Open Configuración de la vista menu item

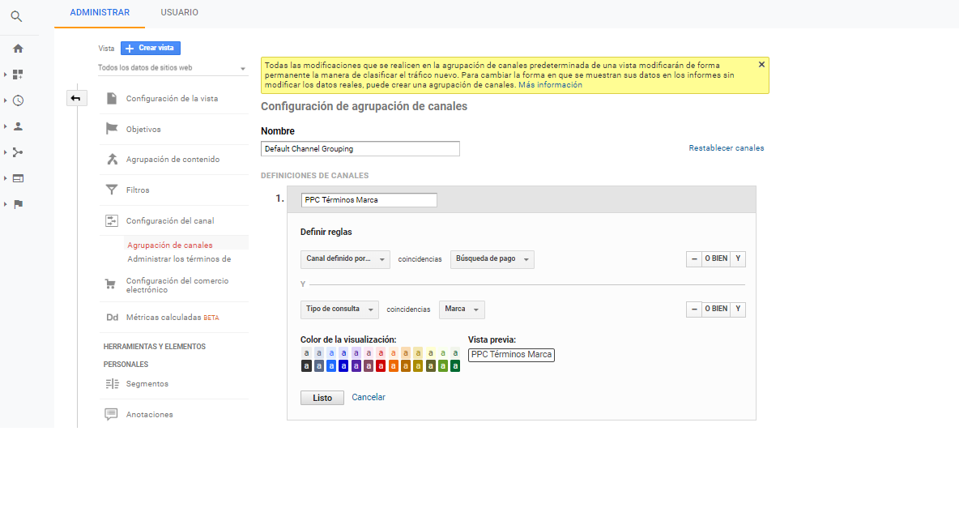click(x=173, y=99)
